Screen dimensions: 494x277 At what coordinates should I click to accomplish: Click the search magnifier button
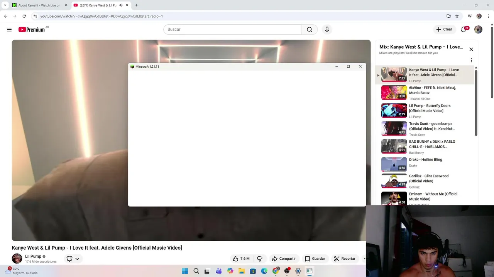coord(310,30)
